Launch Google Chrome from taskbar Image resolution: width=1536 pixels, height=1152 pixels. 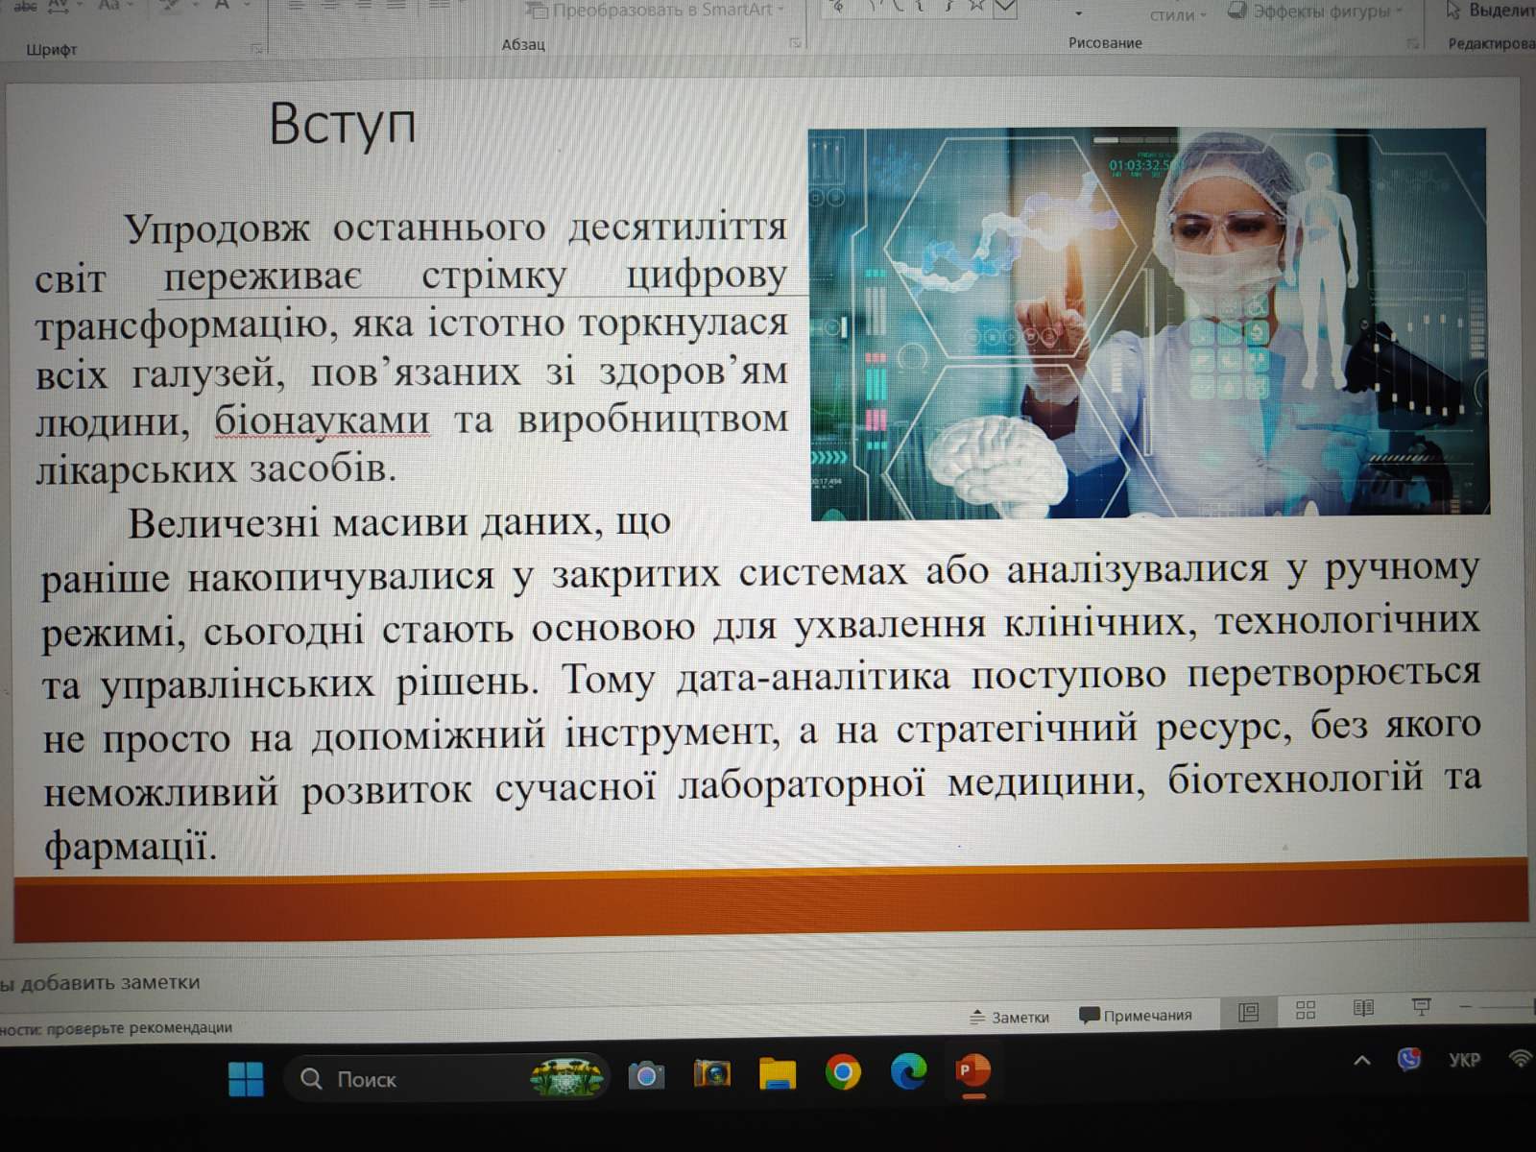pos(843,1072)
